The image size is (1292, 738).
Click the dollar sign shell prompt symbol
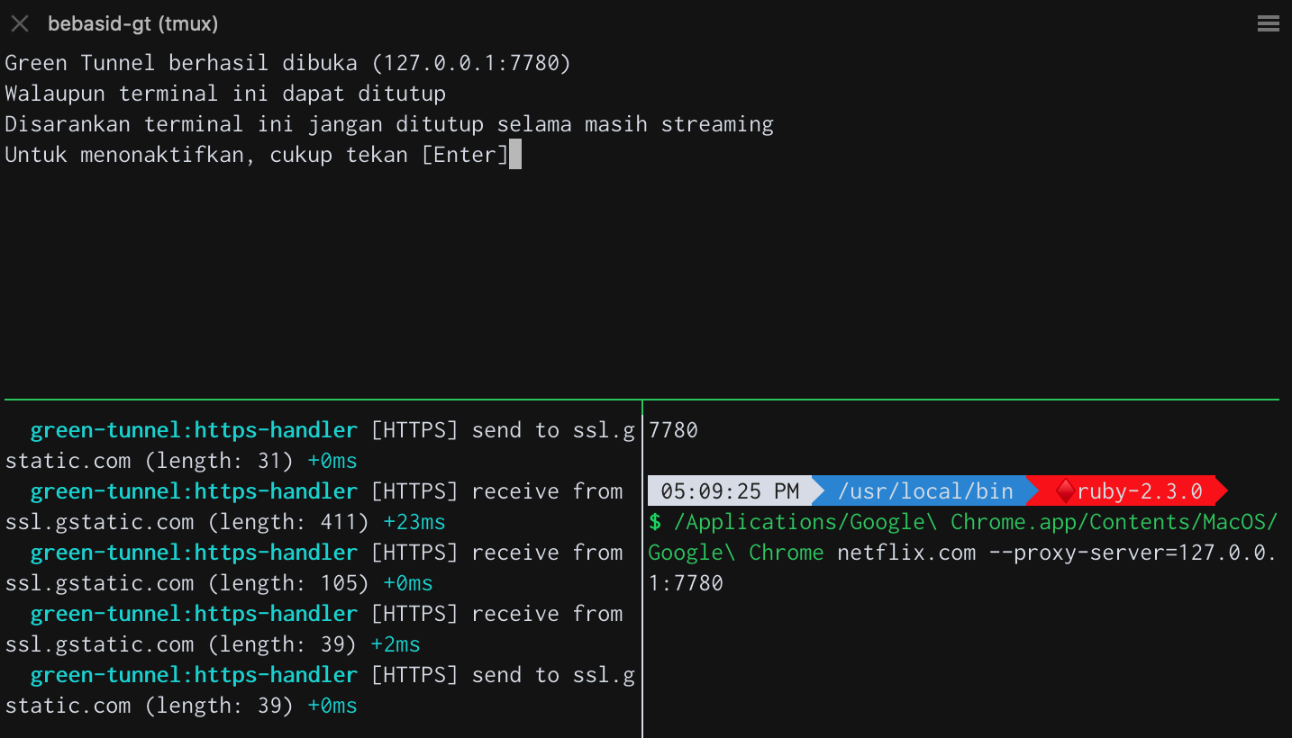click(653, 521)
